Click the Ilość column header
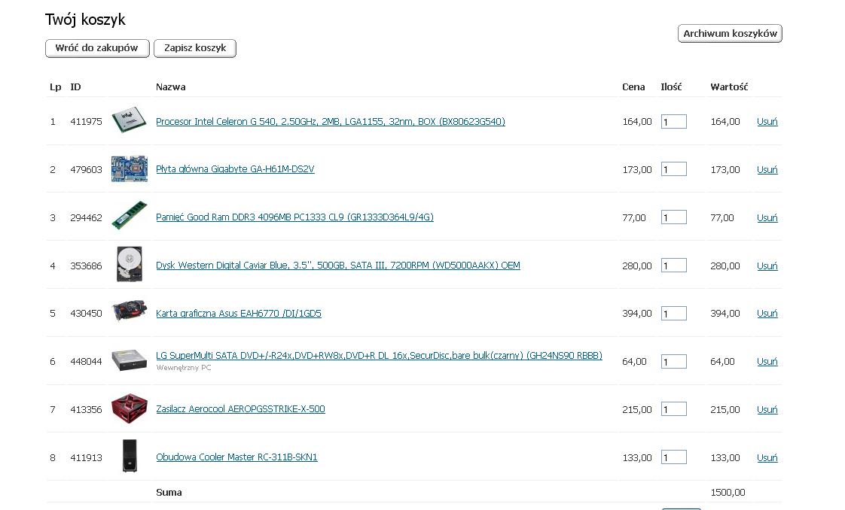The height and width of the screenshot is (510, 845). tap(671, 87)
